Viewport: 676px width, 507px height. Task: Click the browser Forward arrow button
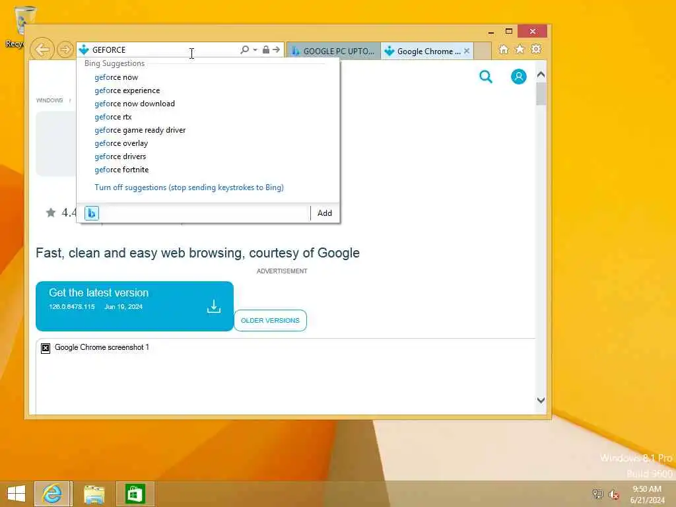click(x=65, y=50)
